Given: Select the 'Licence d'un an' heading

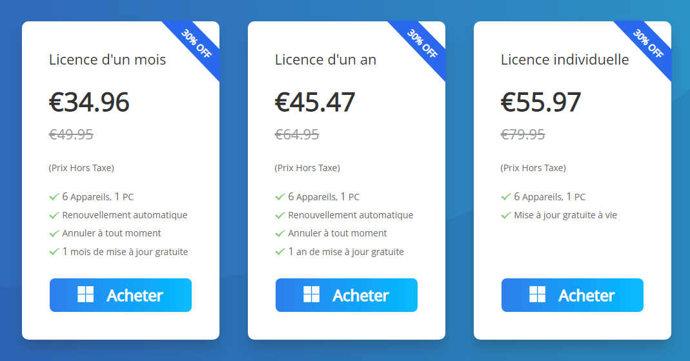Looking at the screenshot, I should pyautogui.click(x=326, y=59).
